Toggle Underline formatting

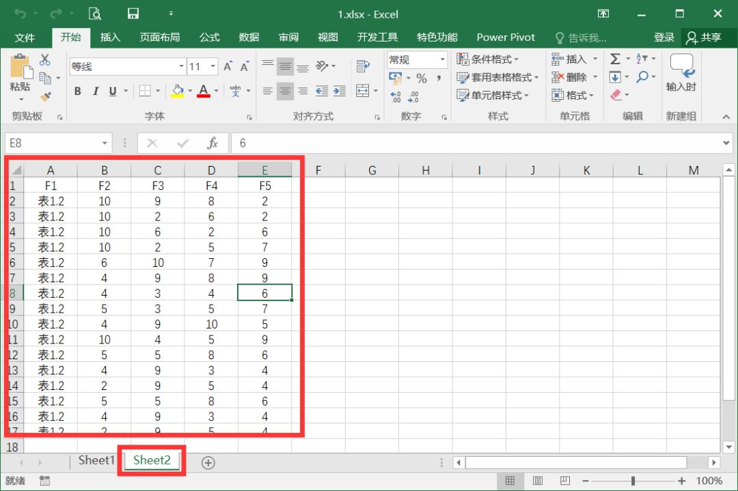(113, 92)
